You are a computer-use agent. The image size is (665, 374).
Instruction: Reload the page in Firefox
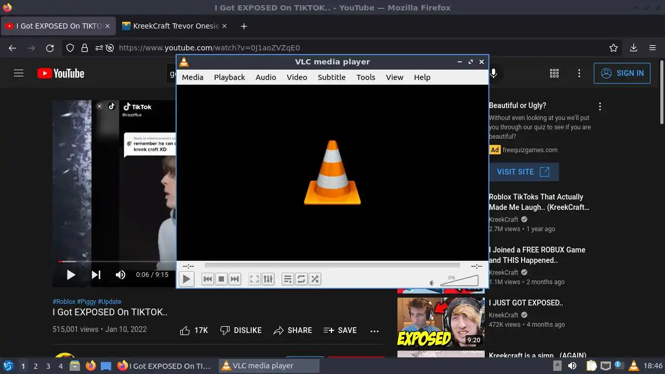point(50,48)
